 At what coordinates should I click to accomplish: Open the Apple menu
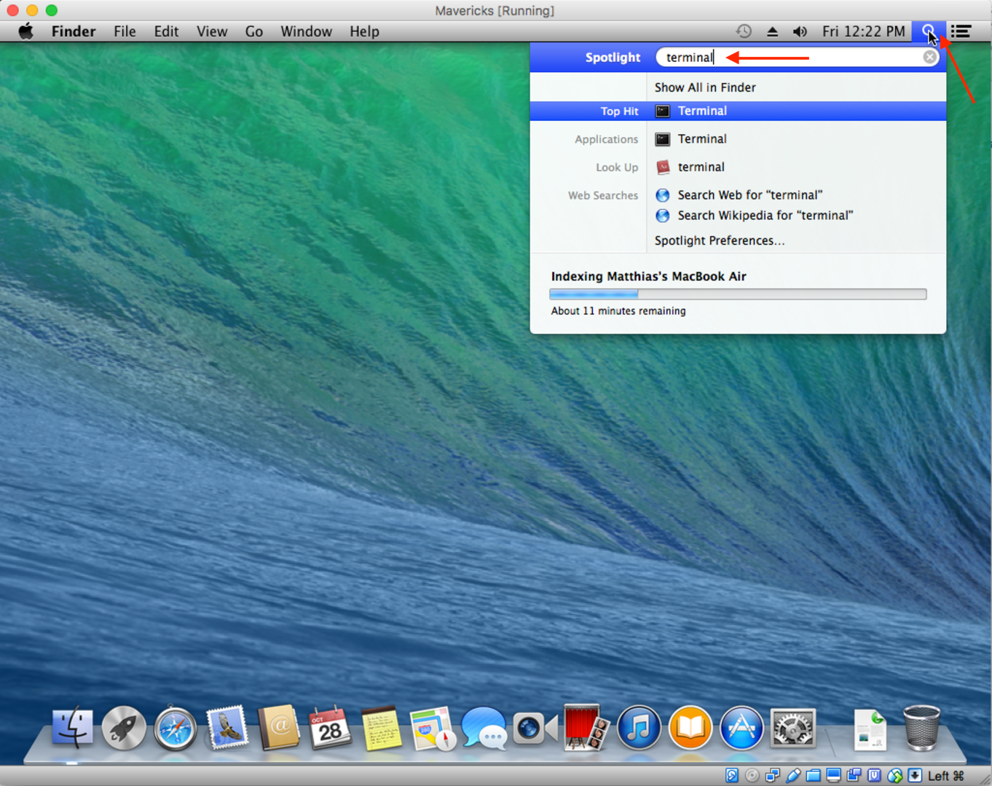click(26, 31)
